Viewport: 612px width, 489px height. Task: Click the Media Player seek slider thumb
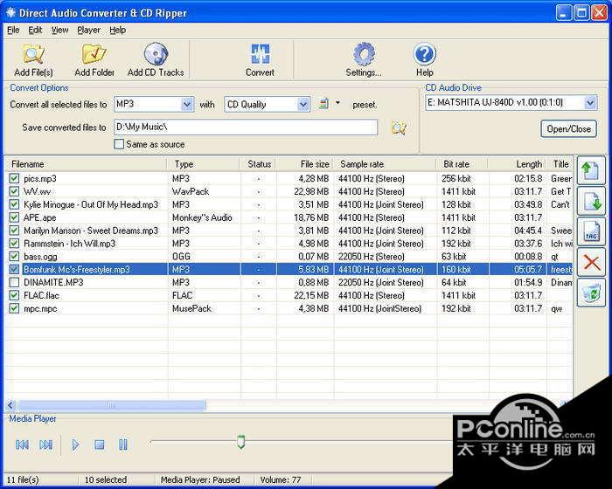[x=241, y=442]
